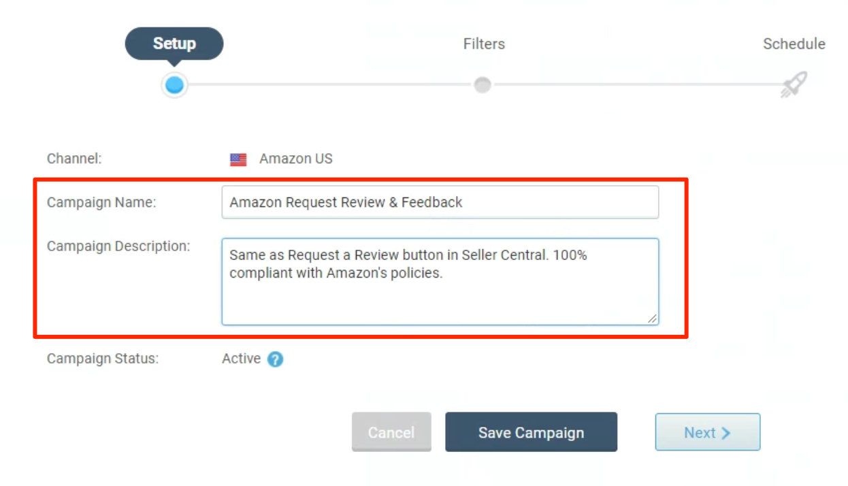Save the campaign with Save Campaign
Viewport: 848px width, 486px height.
[531, 432]
